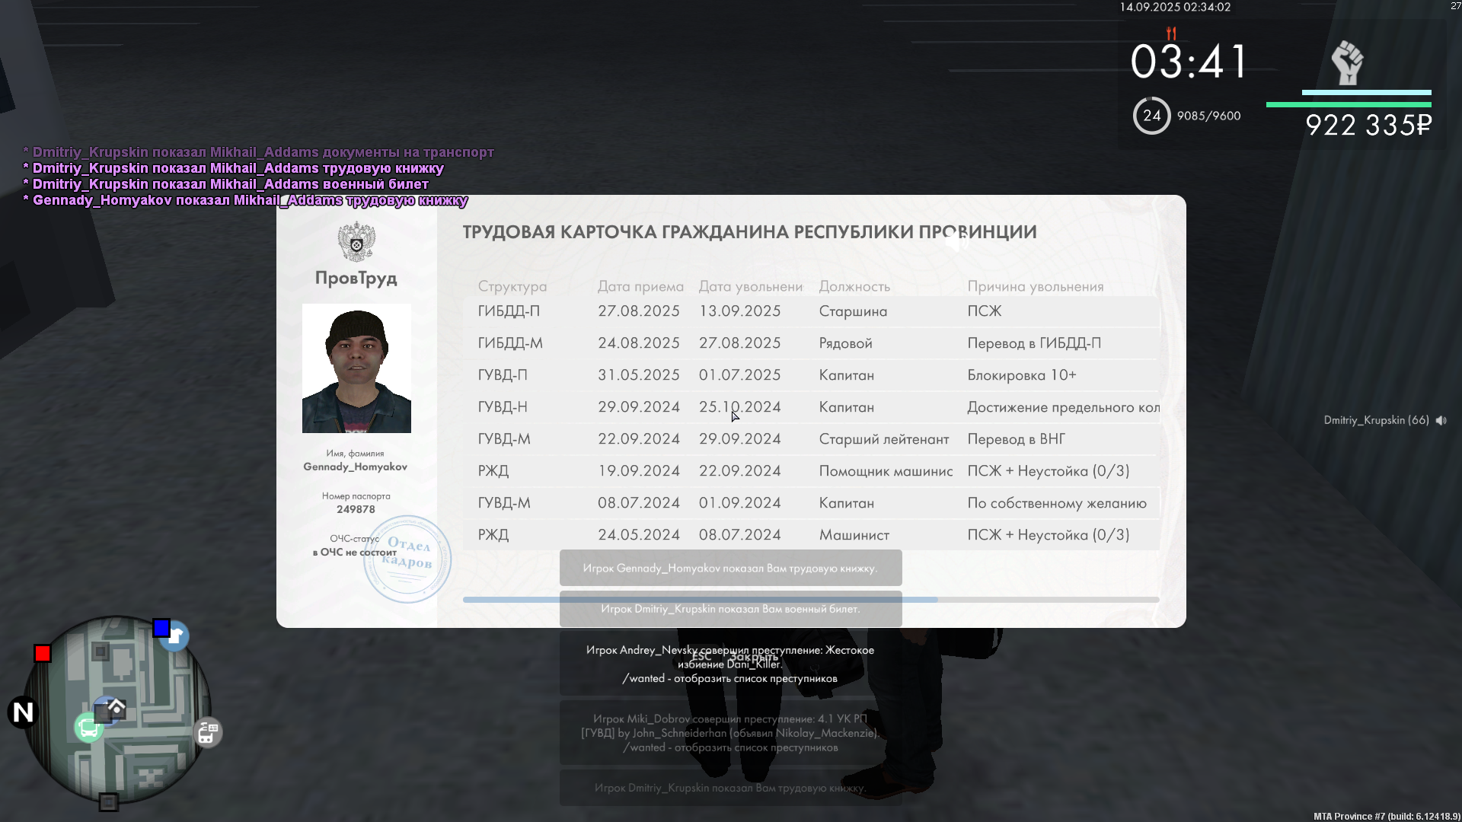Click the blue square minimap blip
The height and width of the screenshot is (822, 1462).
click(x=161, y=628)
